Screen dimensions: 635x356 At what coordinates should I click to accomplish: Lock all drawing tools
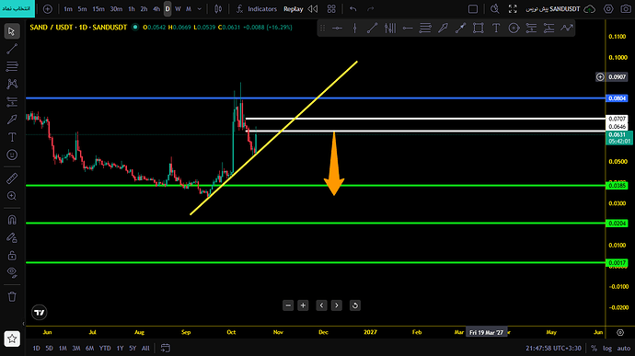[12, 255]
